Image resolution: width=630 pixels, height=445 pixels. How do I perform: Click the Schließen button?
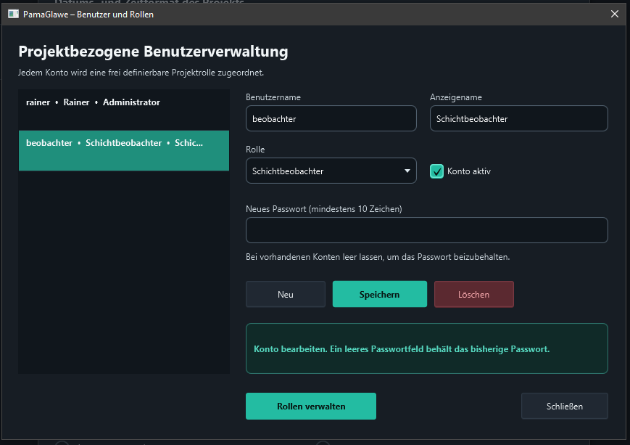click(x=565, y=406)
